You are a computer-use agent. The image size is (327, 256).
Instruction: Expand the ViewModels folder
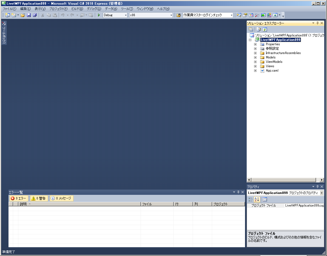point(255,62)
